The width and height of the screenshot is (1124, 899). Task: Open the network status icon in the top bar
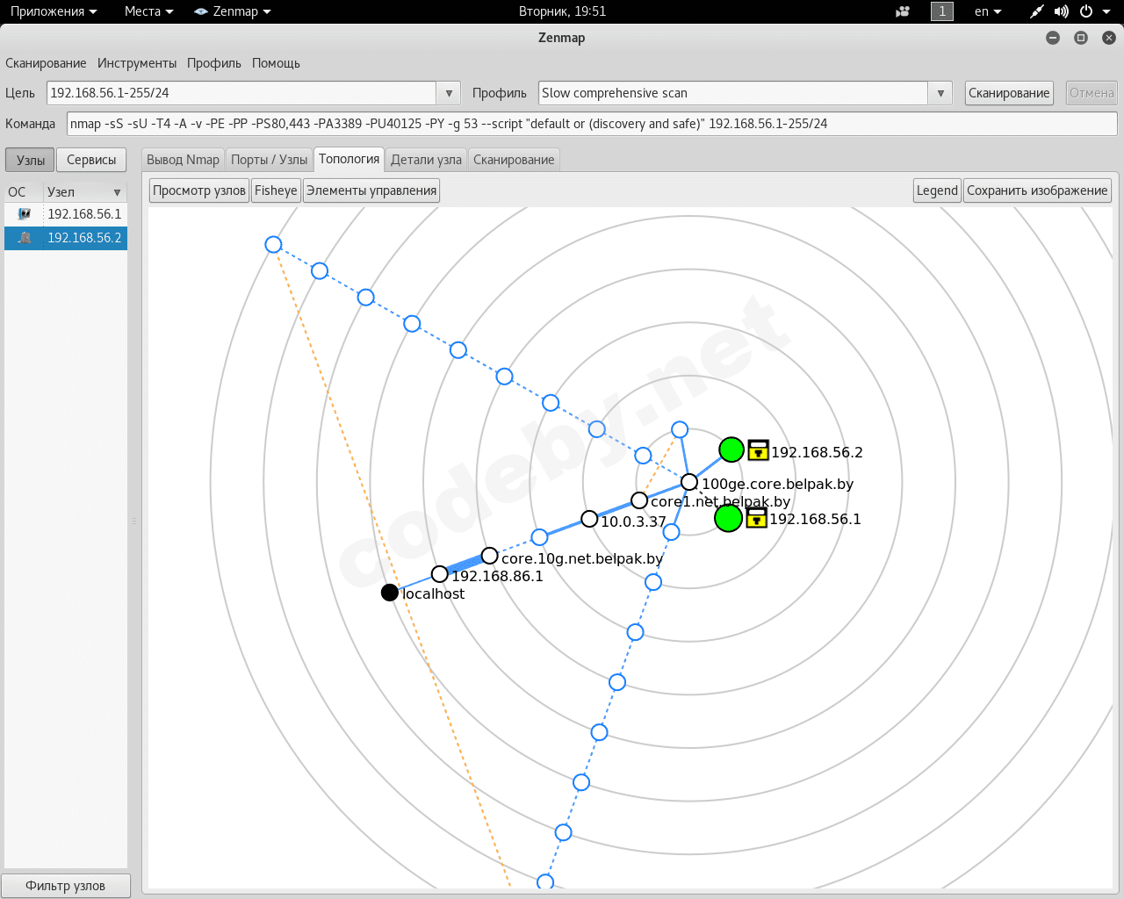(1037, 11)
